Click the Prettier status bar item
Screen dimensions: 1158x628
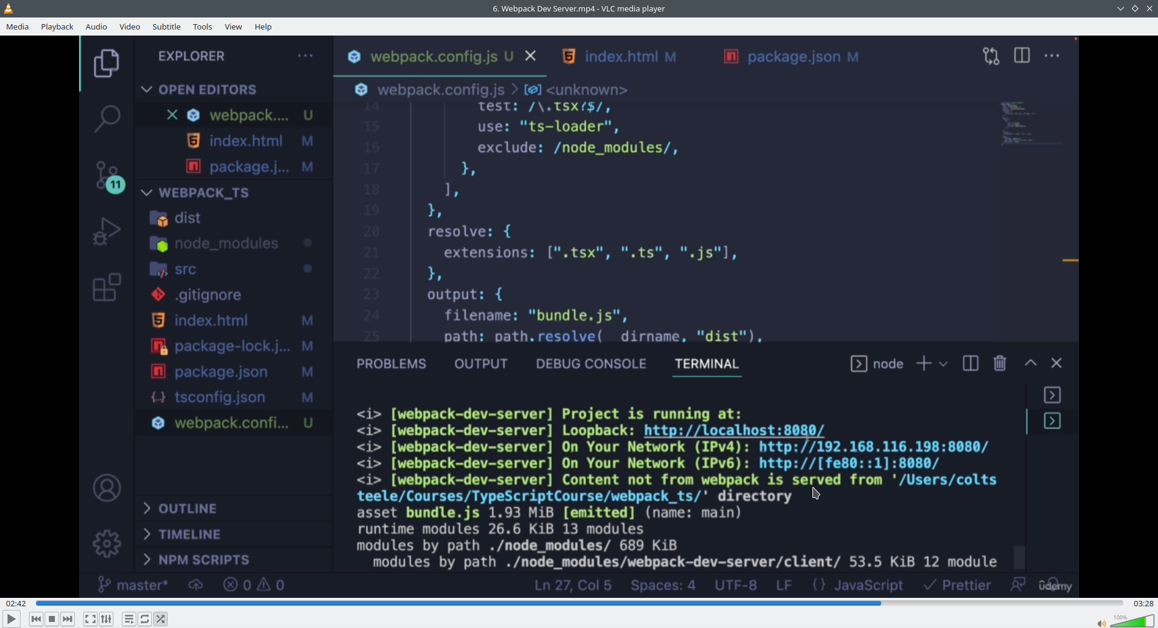[957, 585]
